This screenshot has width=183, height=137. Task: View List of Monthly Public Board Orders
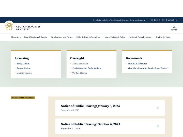(x=147, y=68)
